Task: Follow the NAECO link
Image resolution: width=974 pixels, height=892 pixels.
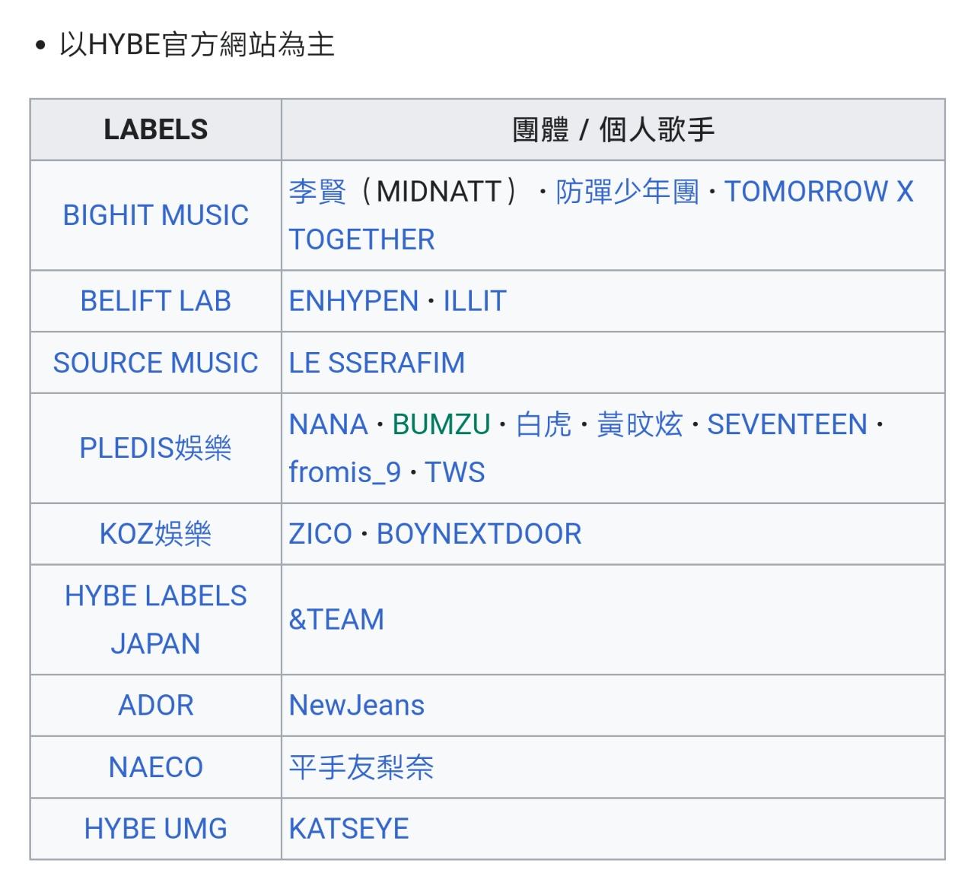Action: click(x=155, y=767)
